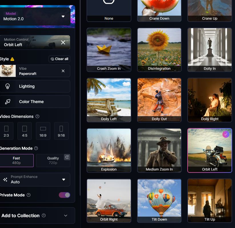
Task: Switch to Quality 720p generation mode
Action: click(x=53, y=160)
